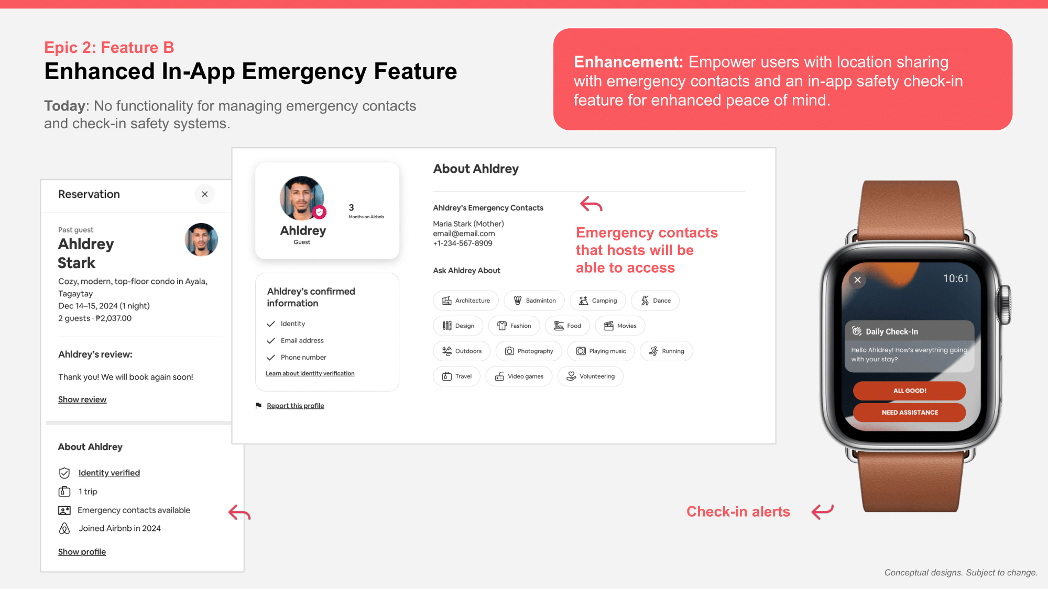
Task: Close the Reservation panel
Action: (205, 194)
